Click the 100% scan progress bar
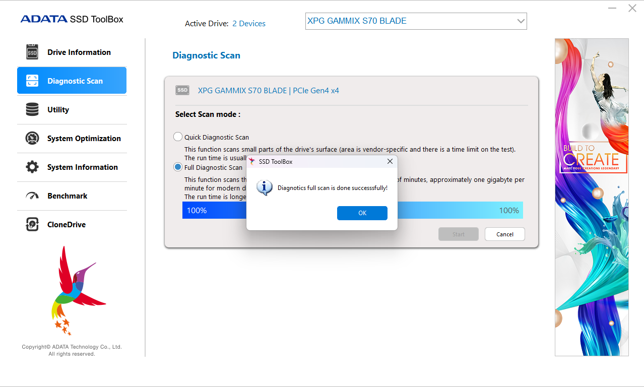 [352, 210]
